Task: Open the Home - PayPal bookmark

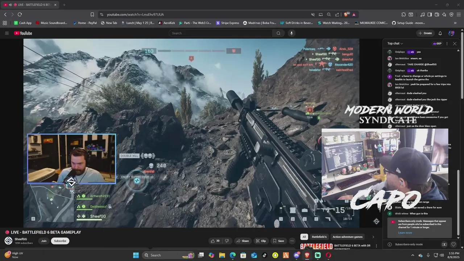Action: [85, 23]
